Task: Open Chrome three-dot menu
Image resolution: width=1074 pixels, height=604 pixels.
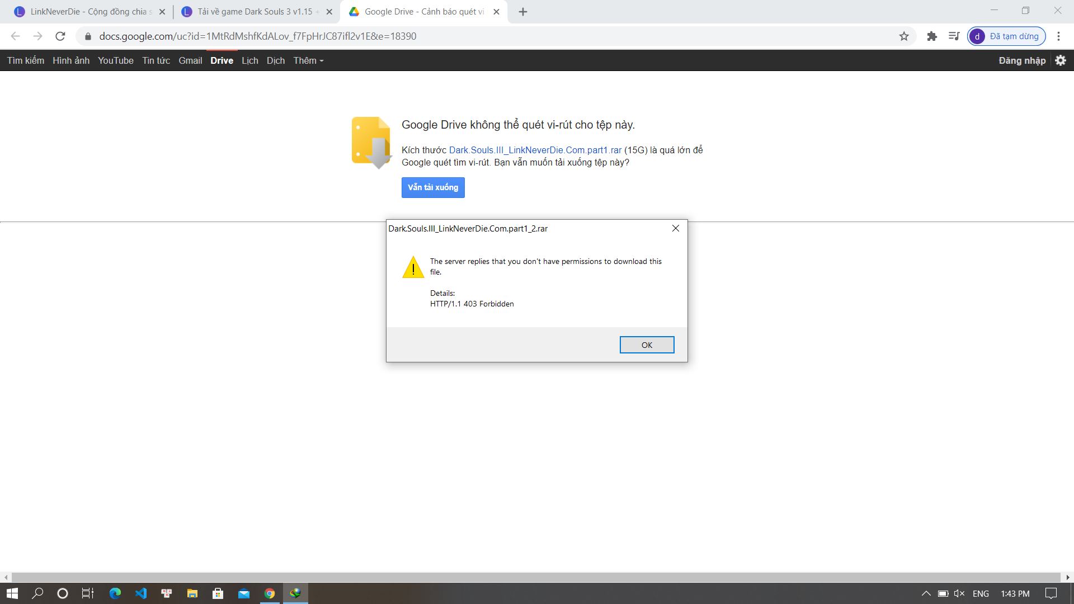Action: click(x=1058, y=36)
